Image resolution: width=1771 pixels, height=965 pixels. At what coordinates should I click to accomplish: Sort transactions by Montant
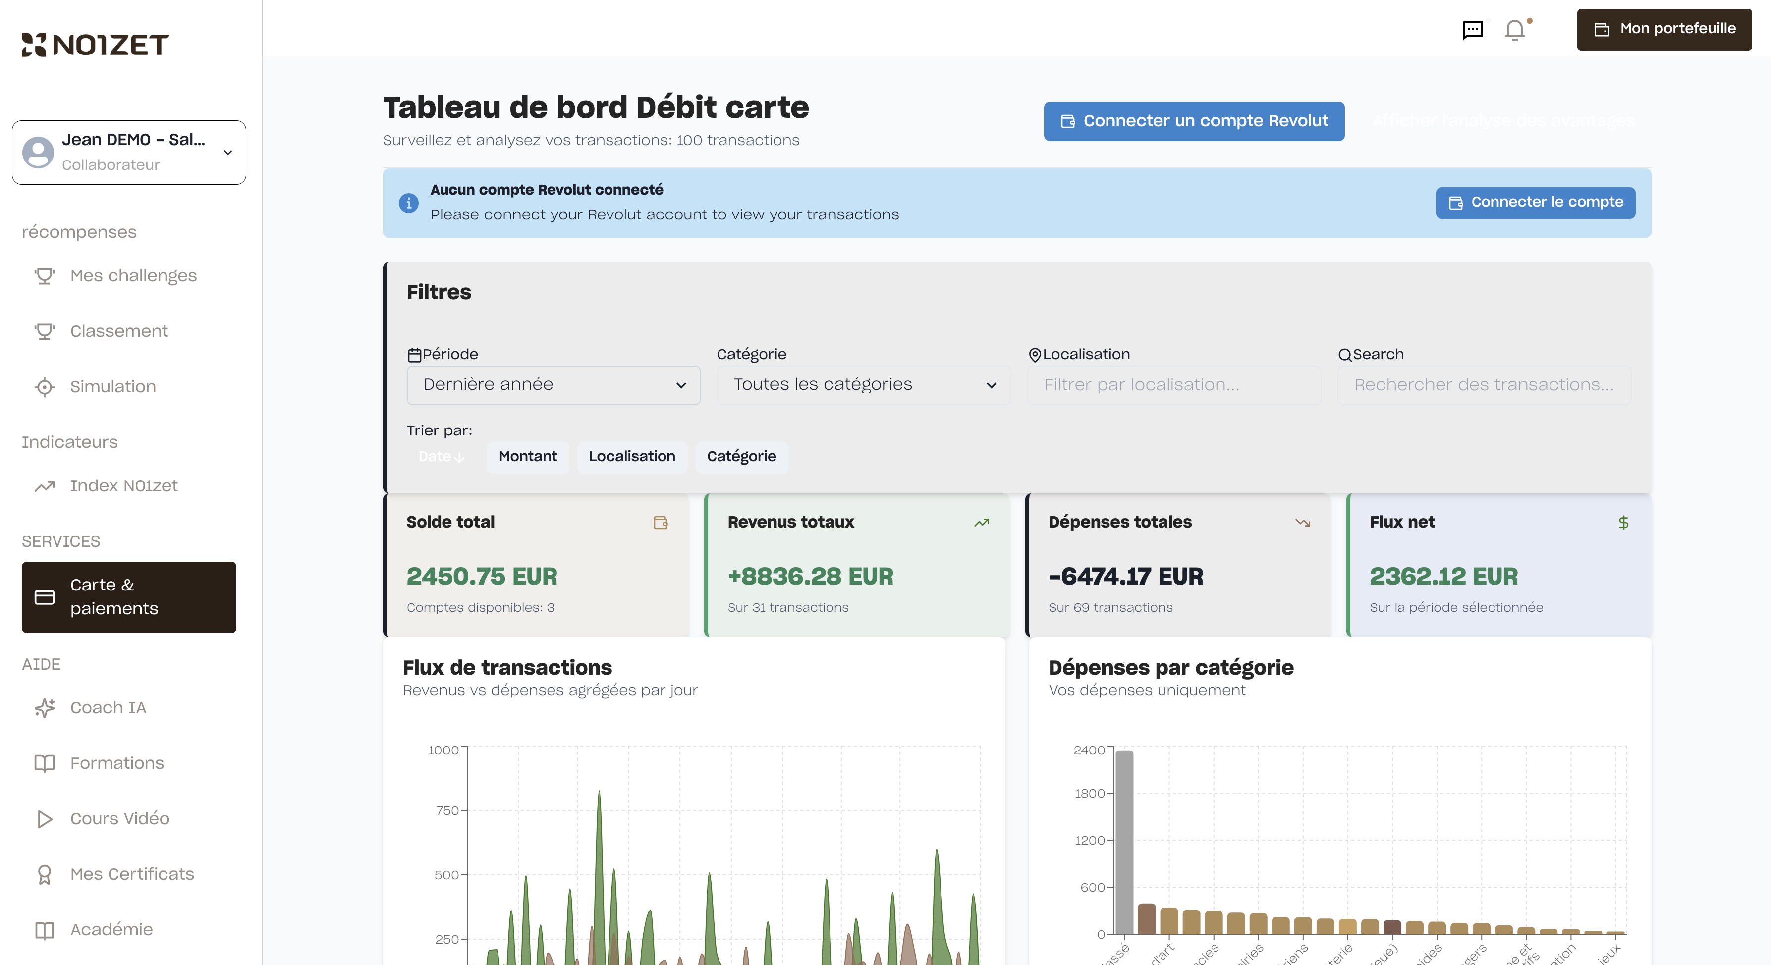point(527,457)
